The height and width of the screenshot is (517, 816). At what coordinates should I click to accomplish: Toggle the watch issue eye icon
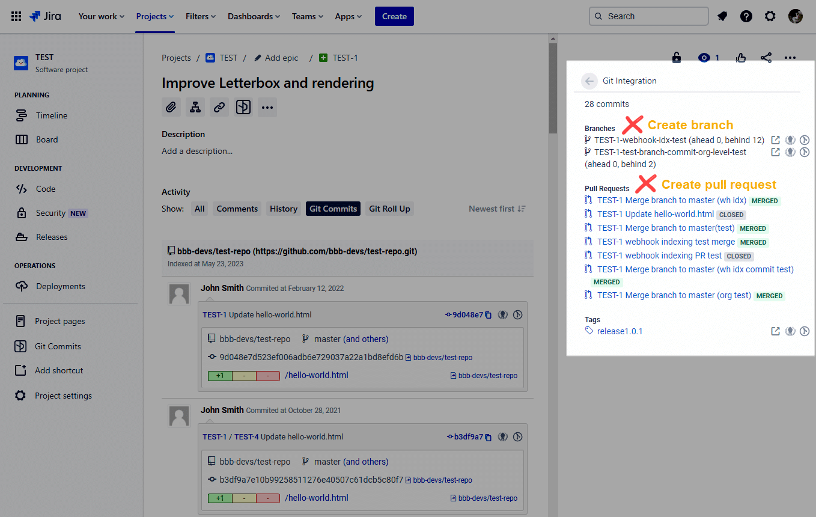704,58
